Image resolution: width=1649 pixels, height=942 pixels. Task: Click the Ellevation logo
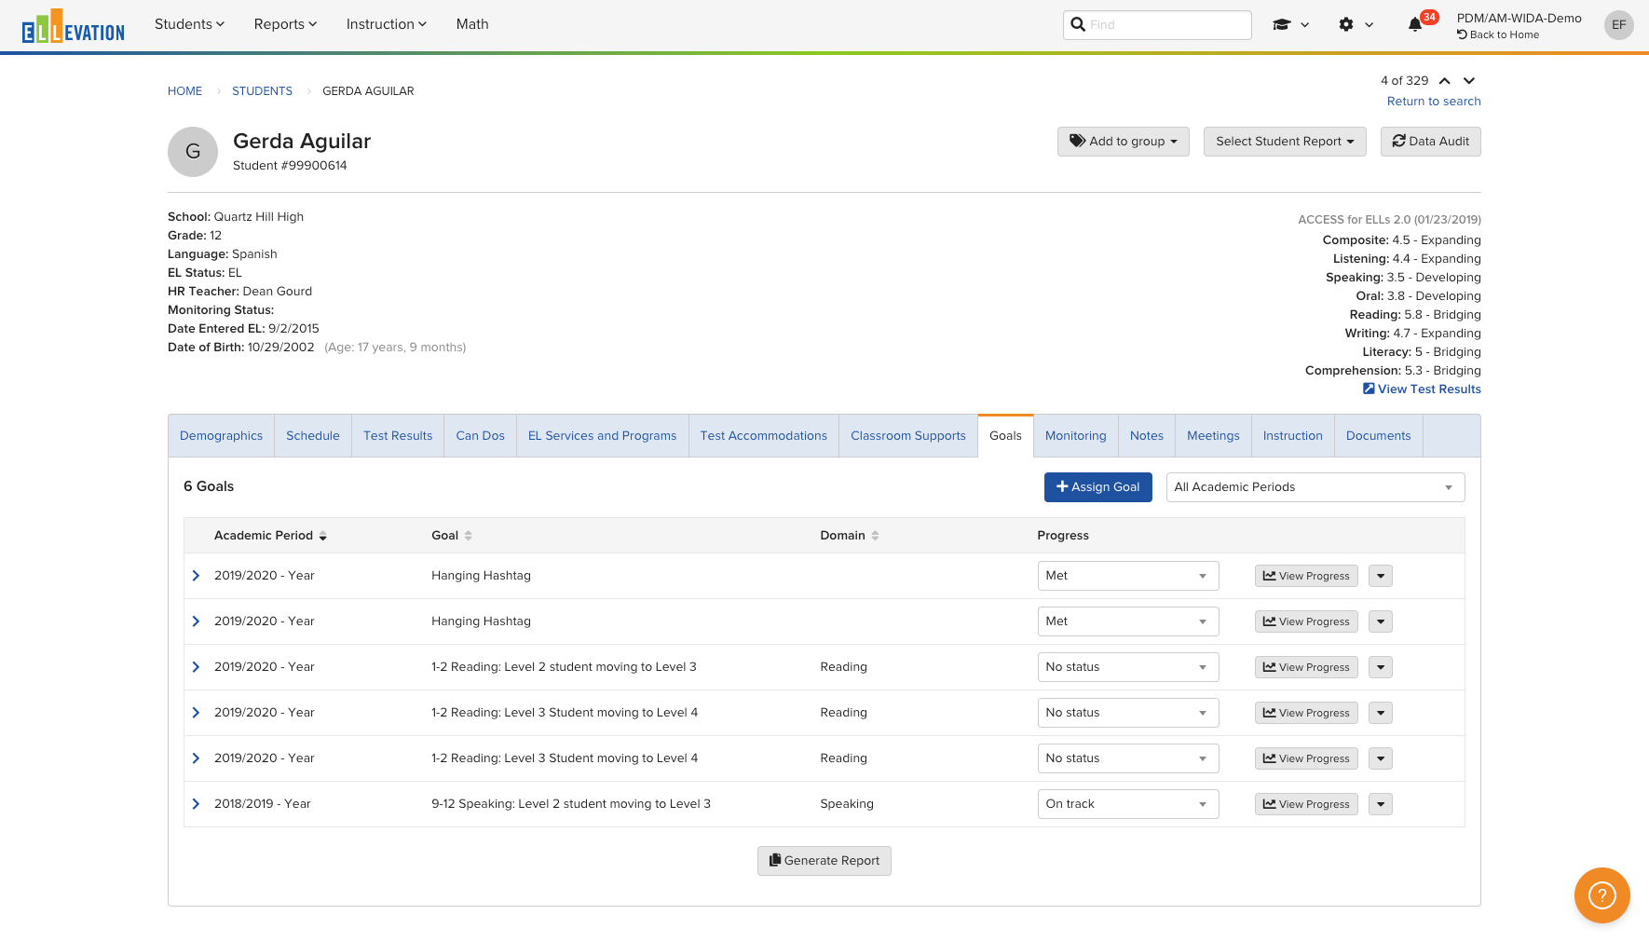coord(74,26)
